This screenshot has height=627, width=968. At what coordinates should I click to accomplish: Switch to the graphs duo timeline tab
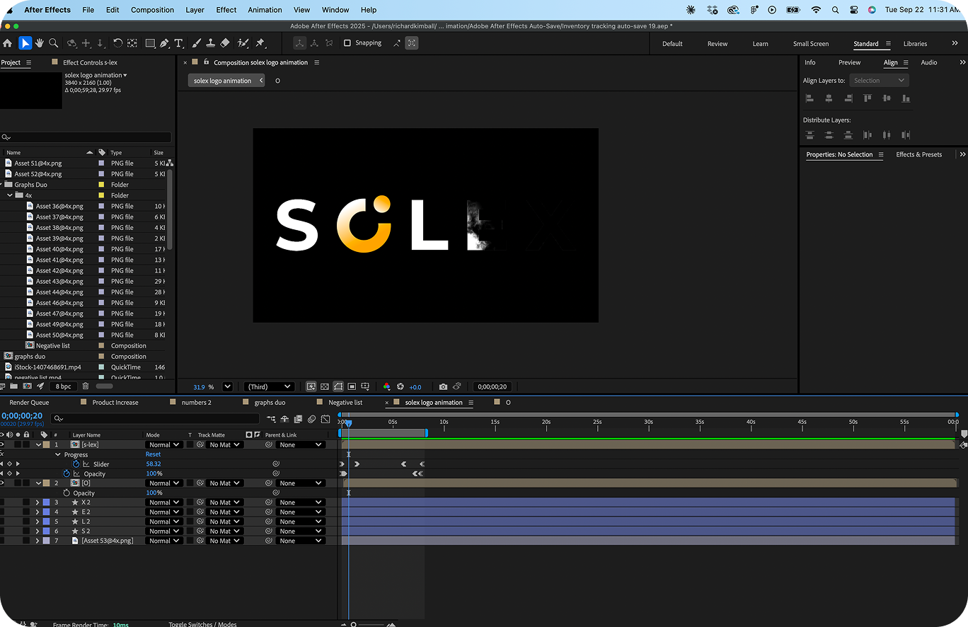pos(270,403)
